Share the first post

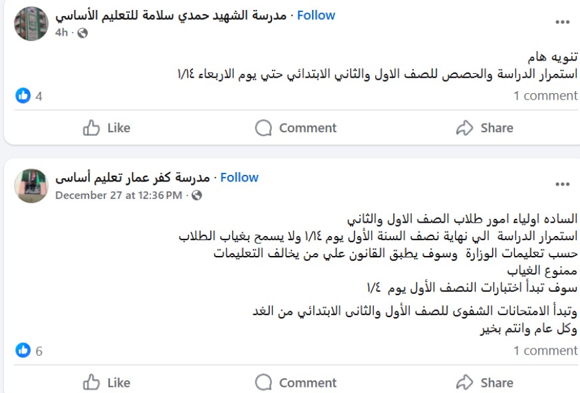tap(484, 128)
